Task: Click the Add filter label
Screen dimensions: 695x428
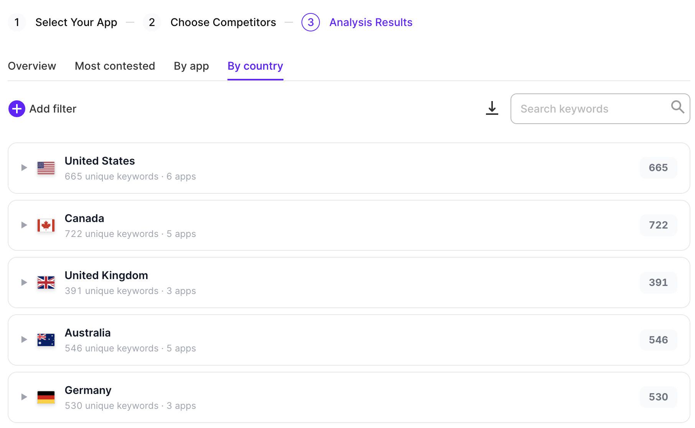Action: pos(53,109)
